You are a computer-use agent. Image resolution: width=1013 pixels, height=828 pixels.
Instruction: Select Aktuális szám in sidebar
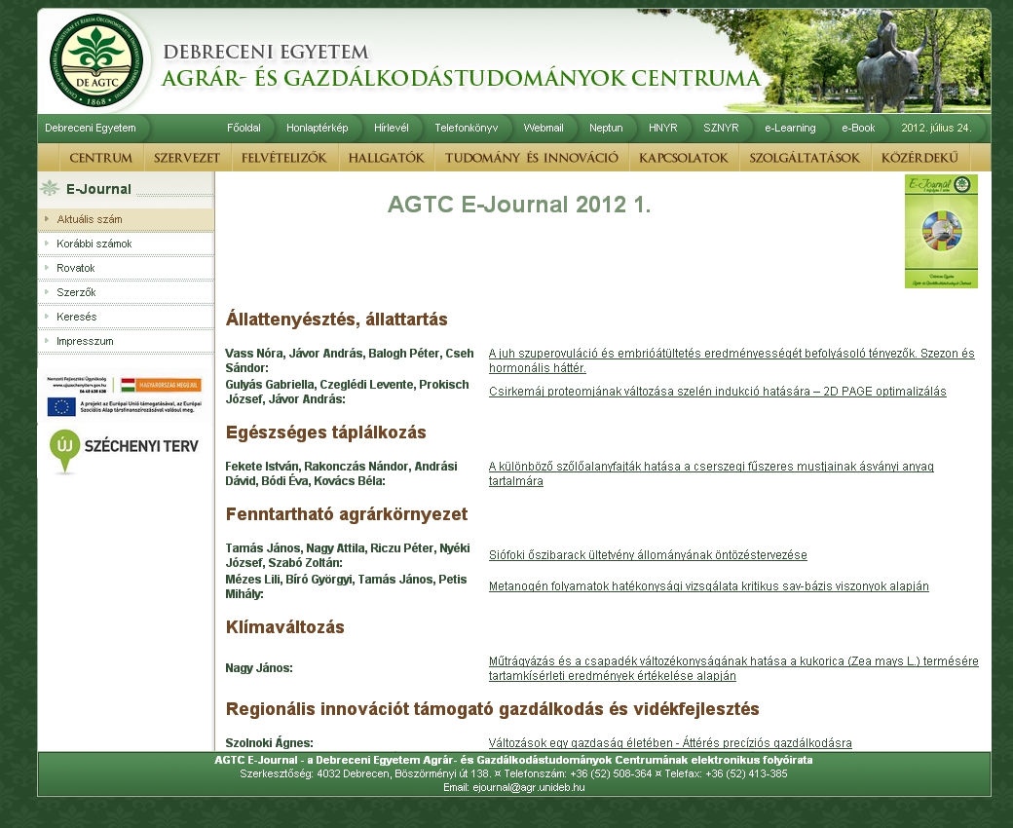coord(126,219)
